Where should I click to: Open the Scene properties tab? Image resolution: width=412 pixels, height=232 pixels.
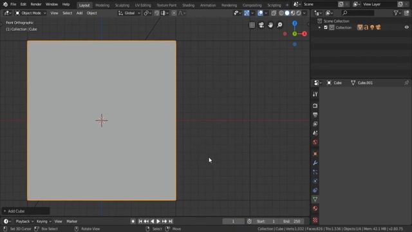click(315, 133)
